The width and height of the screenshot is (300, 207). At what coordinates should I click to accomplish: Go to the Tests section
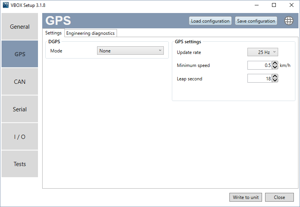(x=20, y=164)
